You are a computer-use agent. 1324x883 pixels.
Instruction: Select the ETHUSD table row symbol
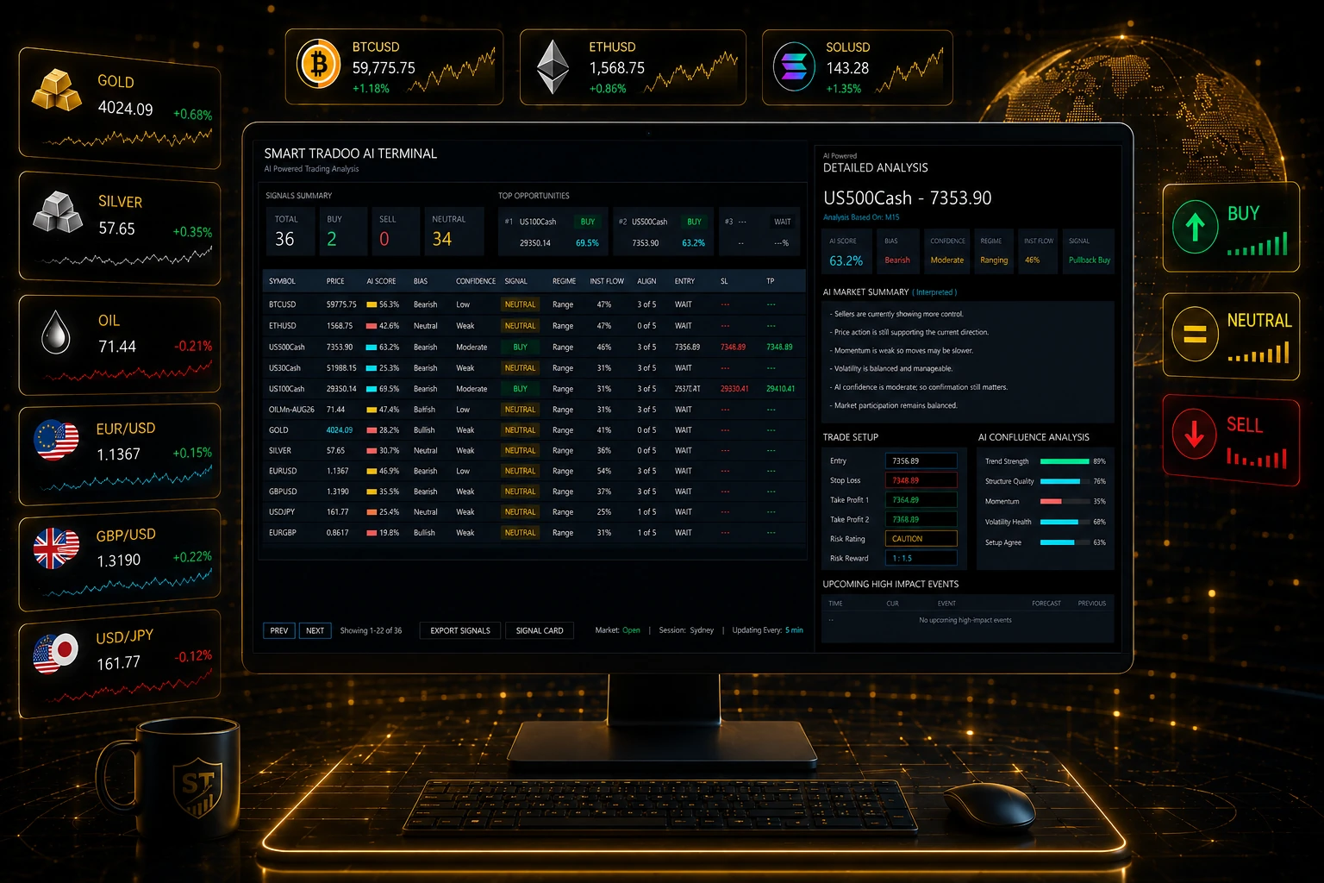pos(282,326)
